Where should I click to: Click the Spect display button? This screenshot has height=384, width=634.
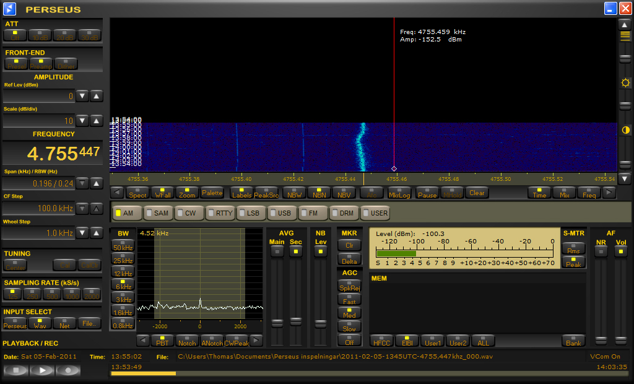(138, 193)
